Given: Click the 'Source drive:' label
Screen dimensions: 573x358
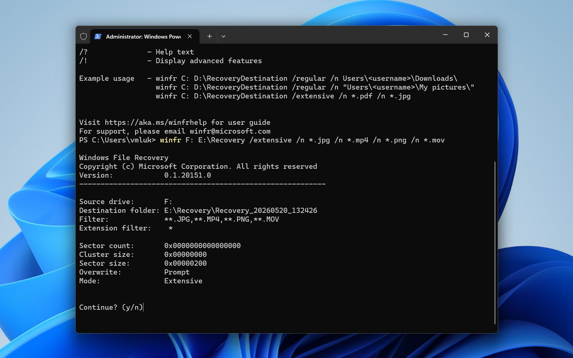Looking at the screenshot, I should [x=106, y=202].
